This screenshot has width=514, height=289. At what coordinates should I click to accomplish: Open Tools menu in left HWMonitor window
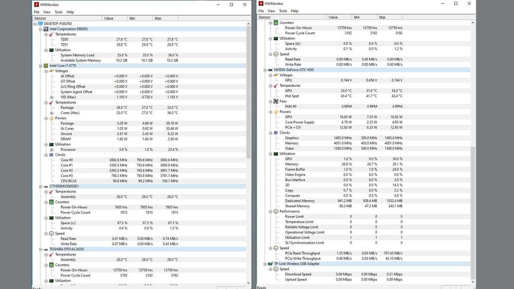pyautogui.click(x=59, y=12)
